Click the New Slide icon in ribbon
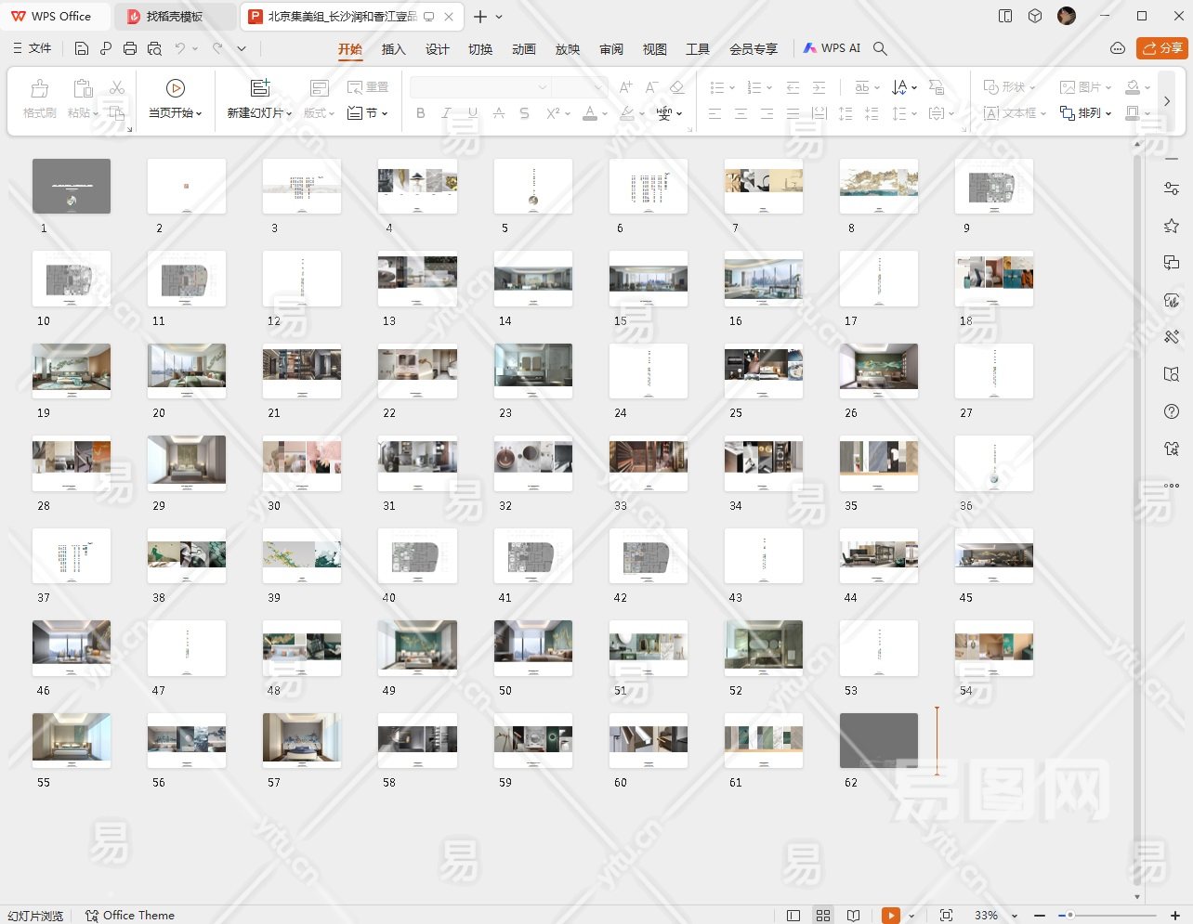This screenshot has height=924, width=1193. [260, 88]
